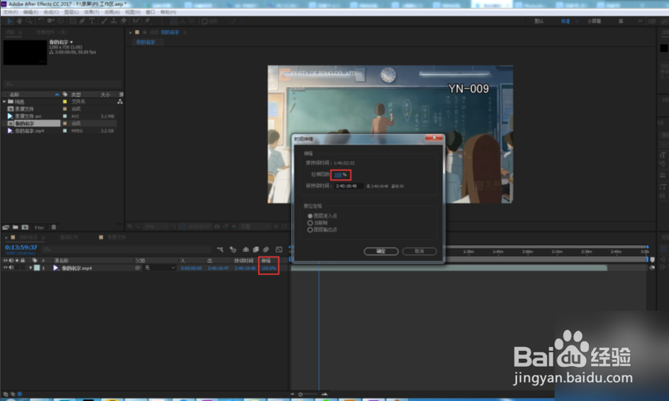This screenshot has width=669, height=401.
Task: Open the 你的名字 composition name dropdown arrow
Action: [x=72, y=42]
